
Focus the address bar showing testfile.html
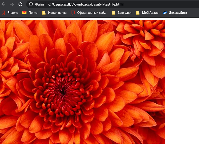click(x=112, y=4)
